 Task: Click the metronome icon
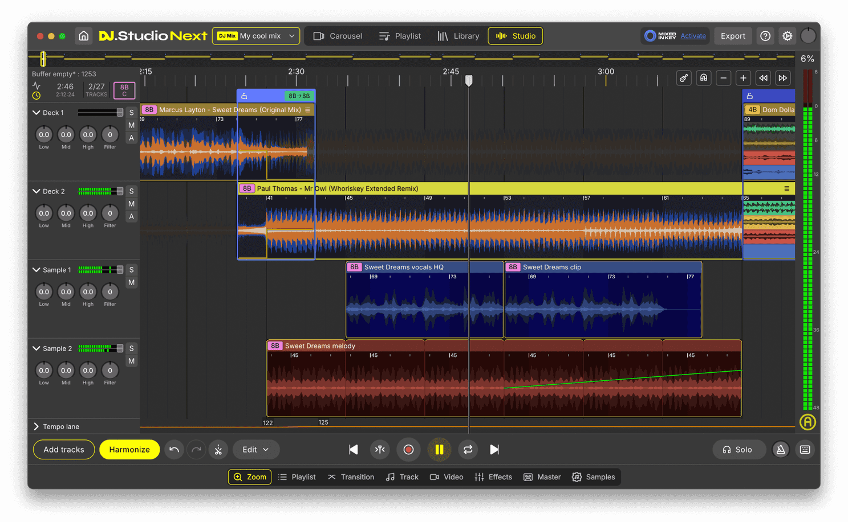tap(781, 450)
